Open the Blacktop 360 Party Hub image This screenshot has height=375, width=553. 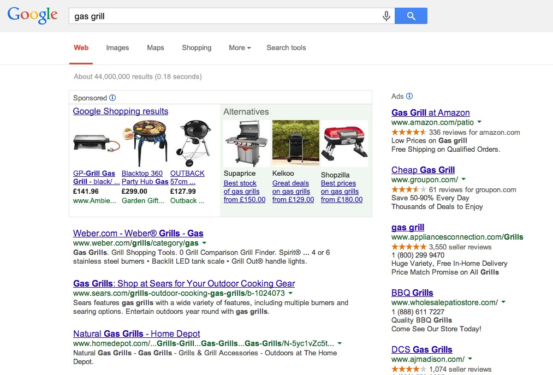145,144
